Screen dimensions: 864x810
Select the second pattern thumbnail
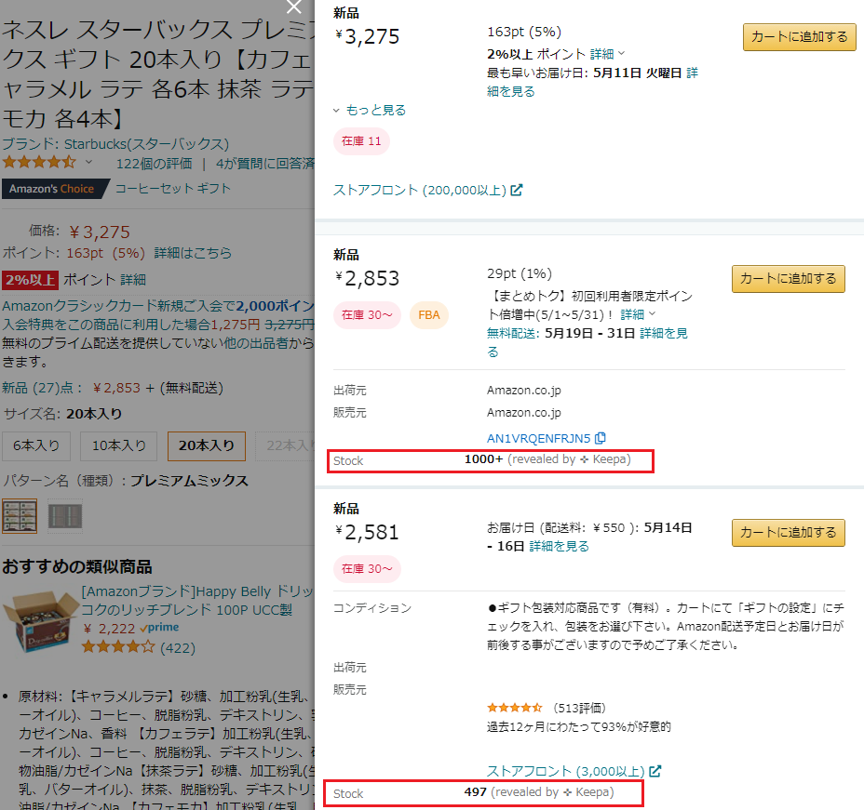(65, 516)
